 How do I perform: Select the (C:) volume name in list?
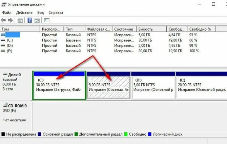click(10, 40)
